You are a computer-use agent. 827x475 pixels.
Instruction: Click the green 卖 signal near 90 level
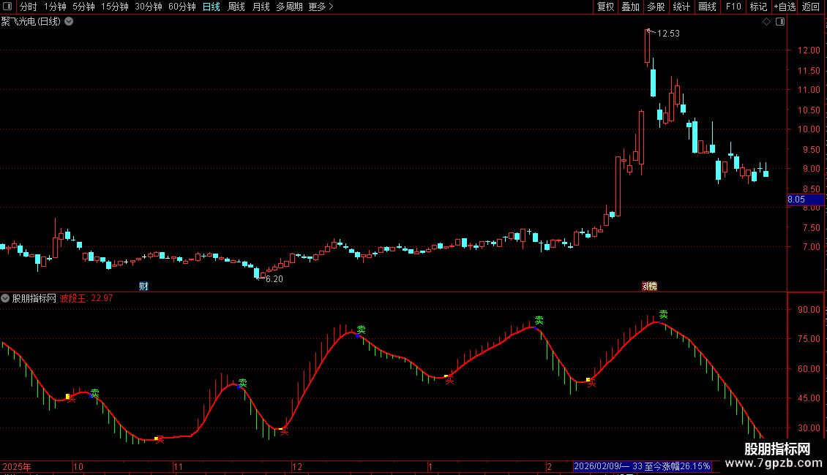pos(664,314)
